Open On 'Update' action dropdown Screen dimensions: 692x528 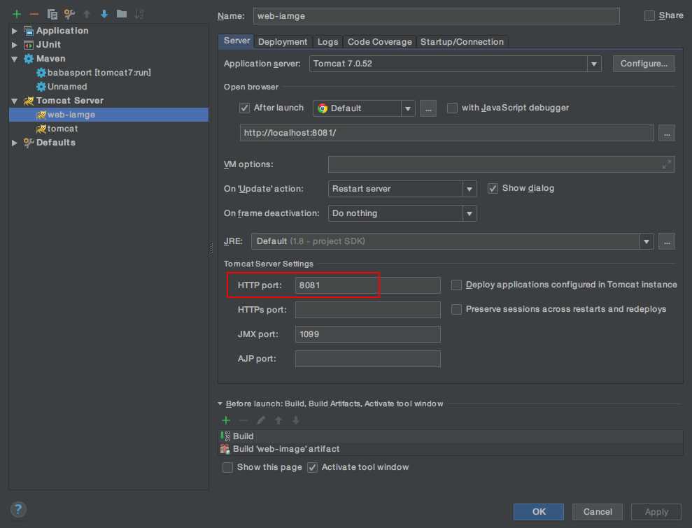[469, 189]
